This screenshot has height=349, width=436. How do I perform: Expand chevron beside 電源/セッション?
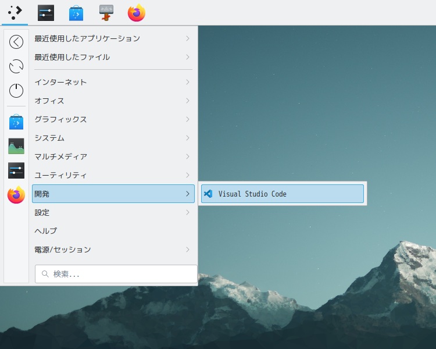coord(188,250)
